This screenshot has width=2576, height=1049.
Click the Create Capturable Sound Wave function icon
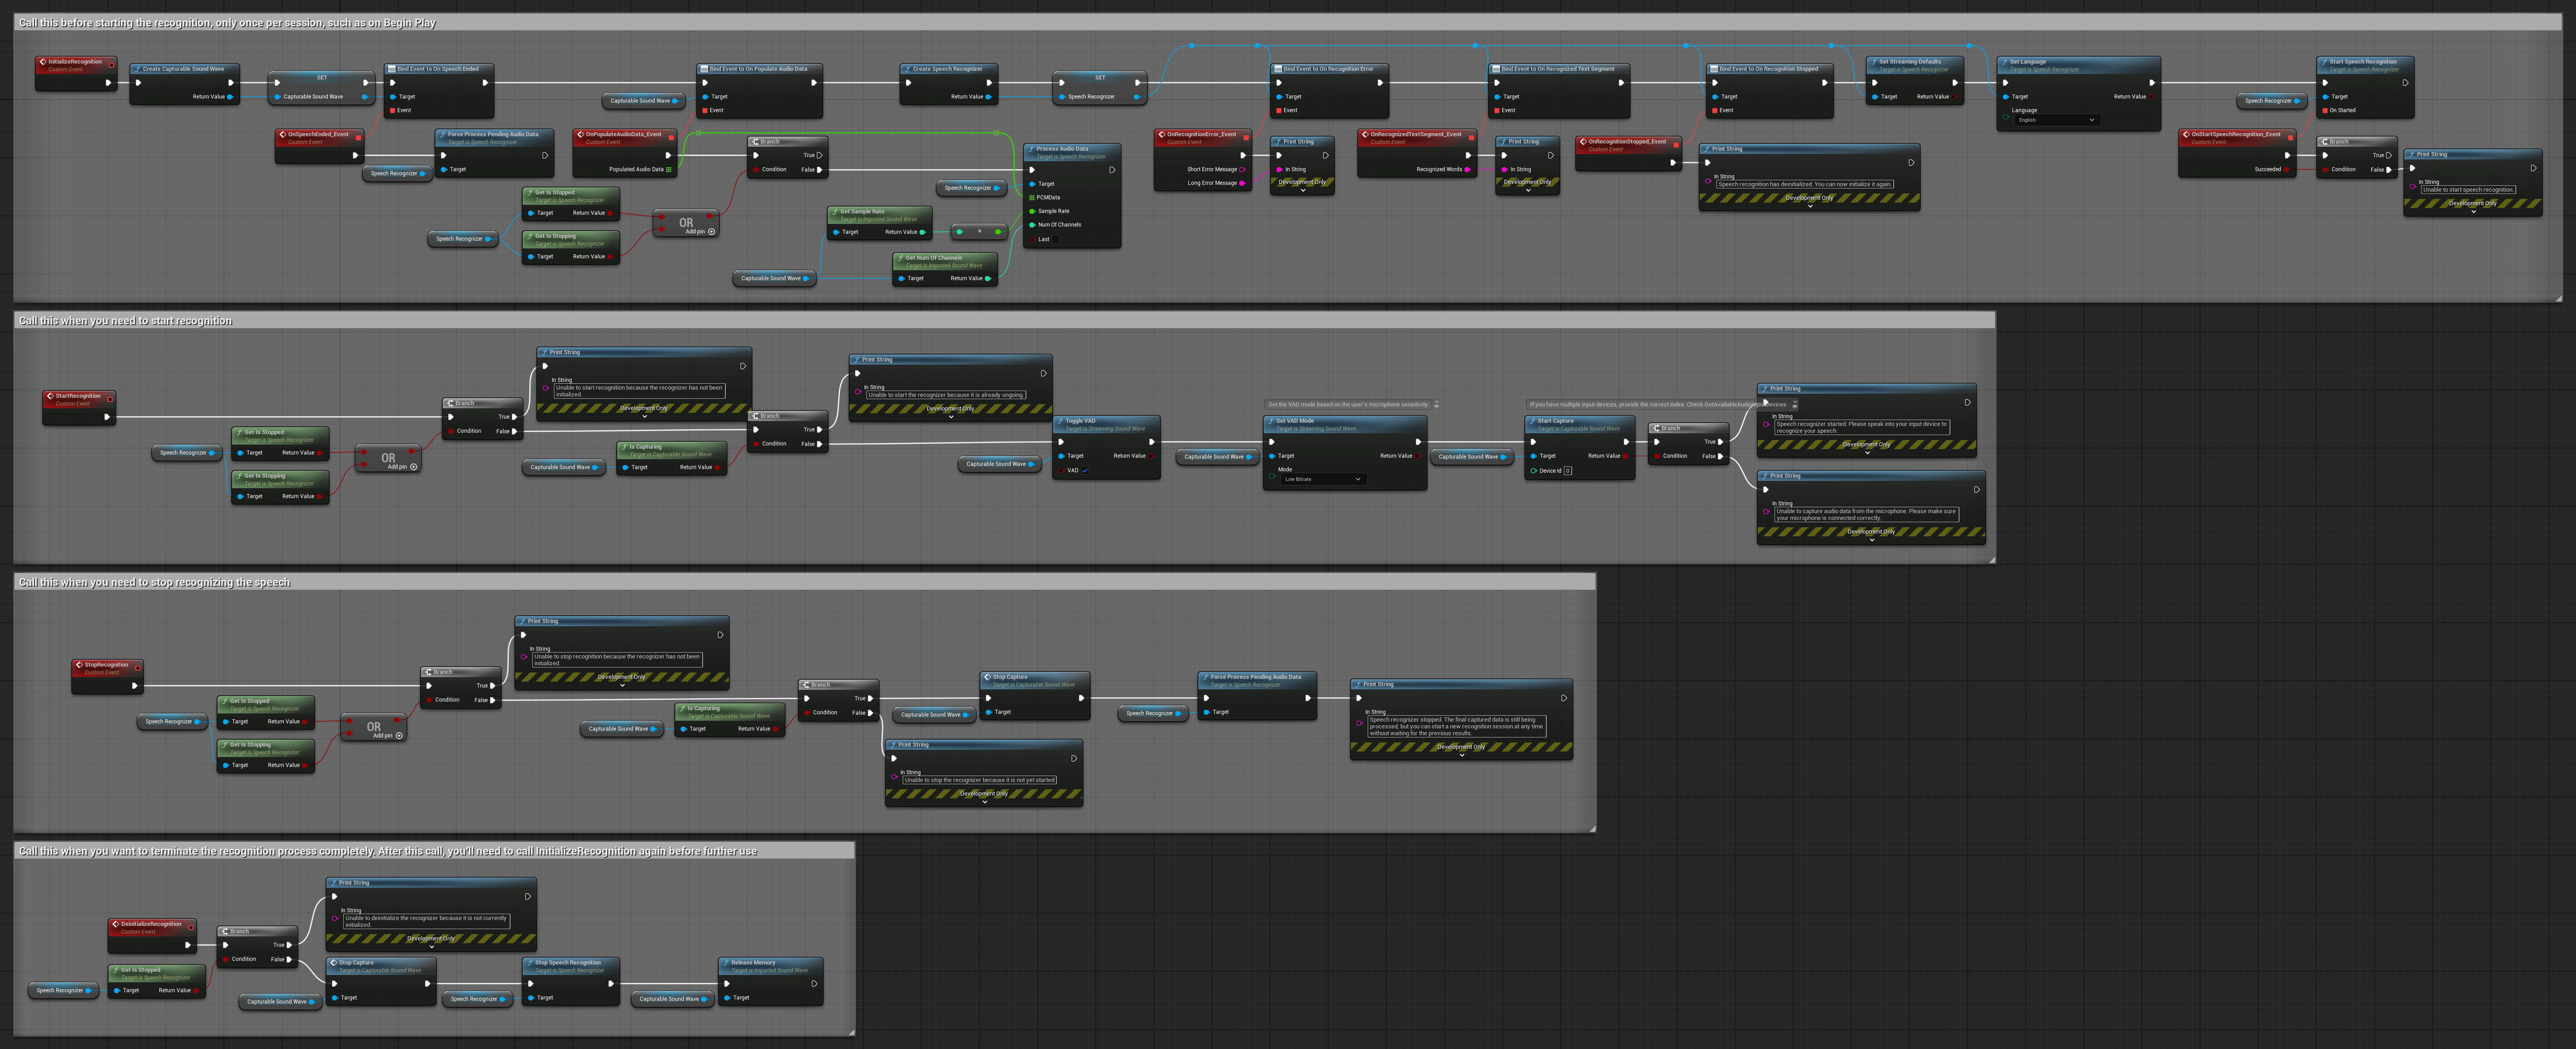coord(137,69)
